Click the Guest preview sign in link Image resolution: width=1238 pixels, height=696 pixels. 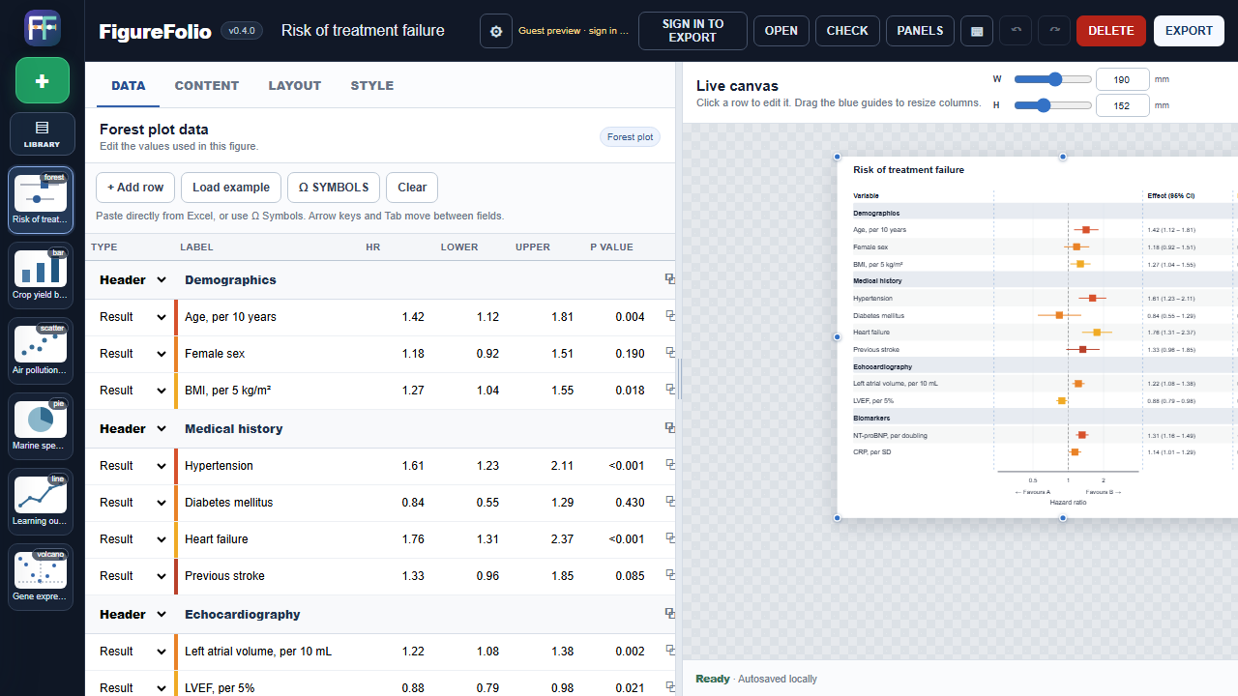[x=574, y=31]
